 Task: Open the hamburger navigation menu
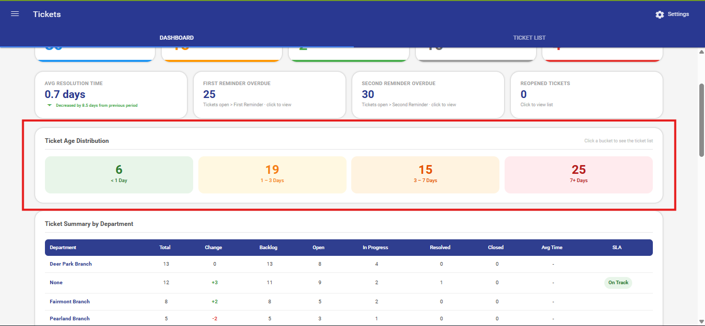coord(15,14)
